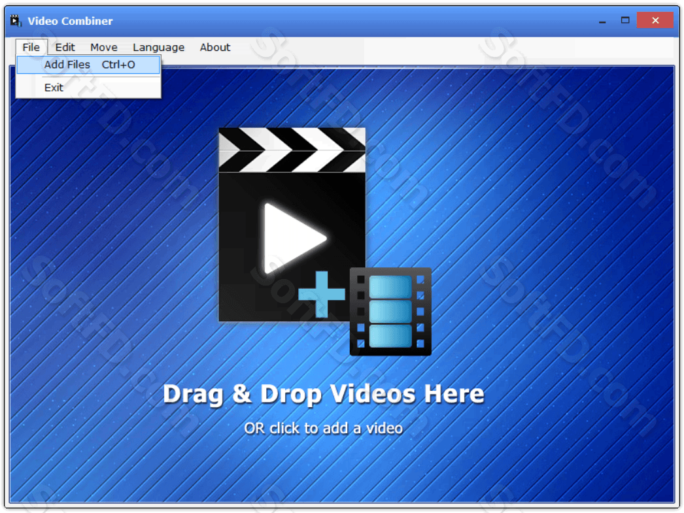Open the About menu

215,47
